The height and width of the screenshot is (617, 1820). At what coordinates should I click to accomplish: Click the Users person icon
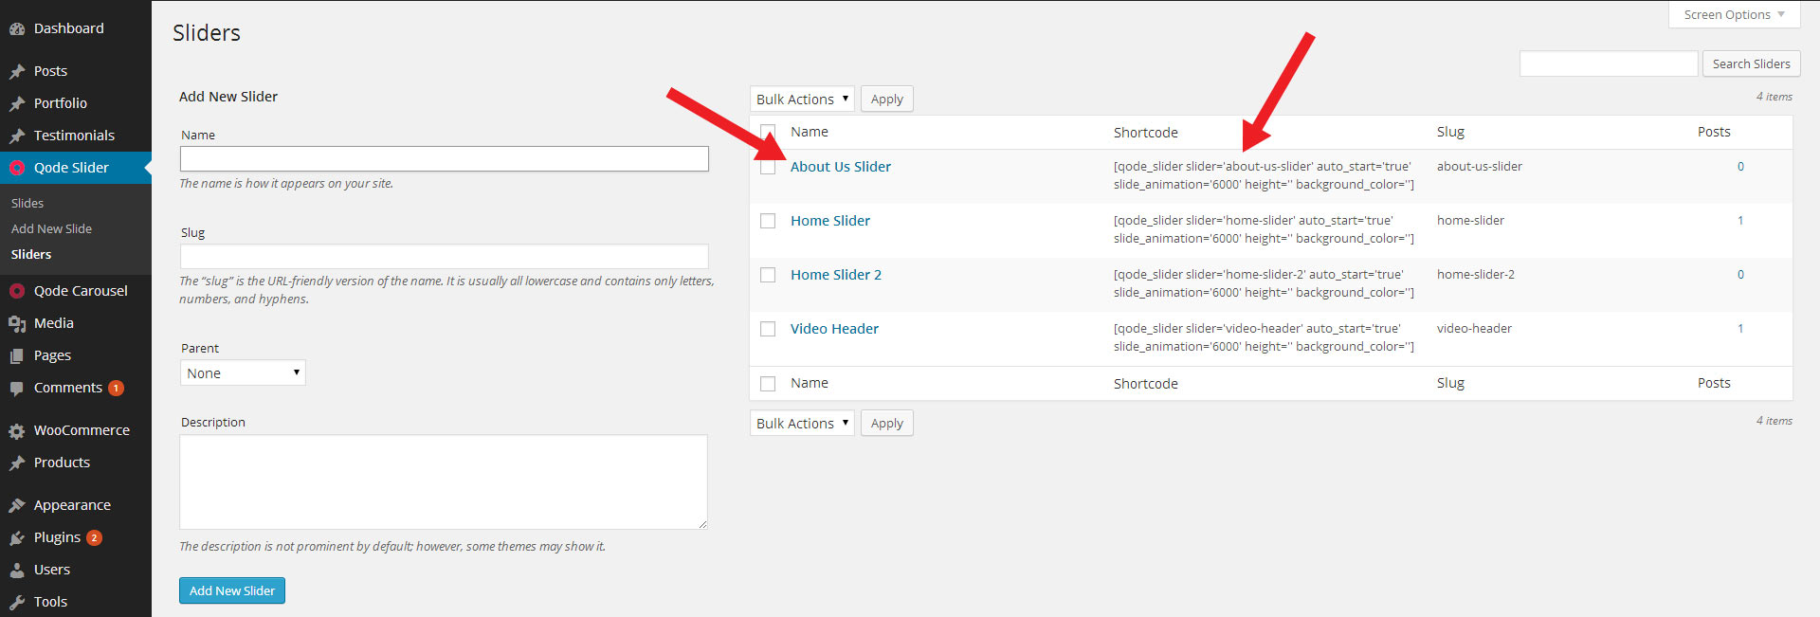click(17, 570)
